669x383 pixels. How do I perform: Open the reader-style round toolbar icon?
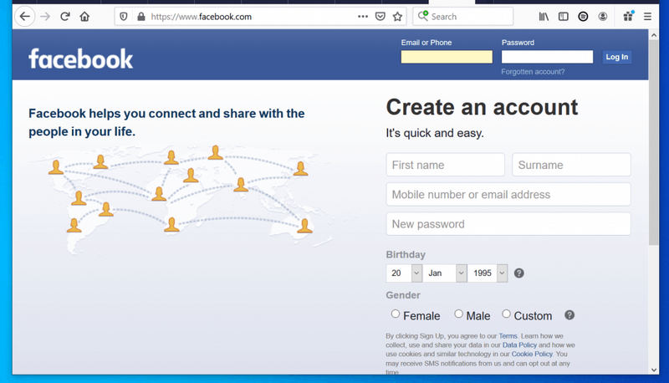(583, 17)
